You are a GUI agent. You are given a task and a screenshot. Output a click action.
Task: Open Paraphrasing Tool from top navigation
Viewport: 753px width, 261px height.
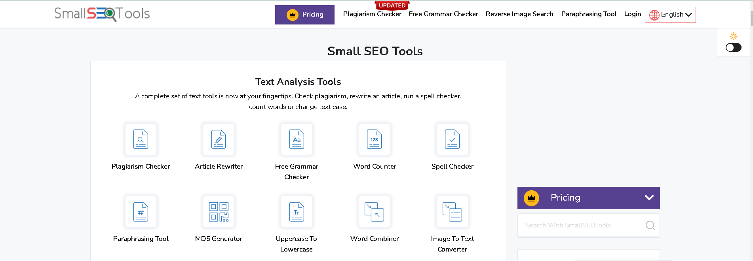589,14
